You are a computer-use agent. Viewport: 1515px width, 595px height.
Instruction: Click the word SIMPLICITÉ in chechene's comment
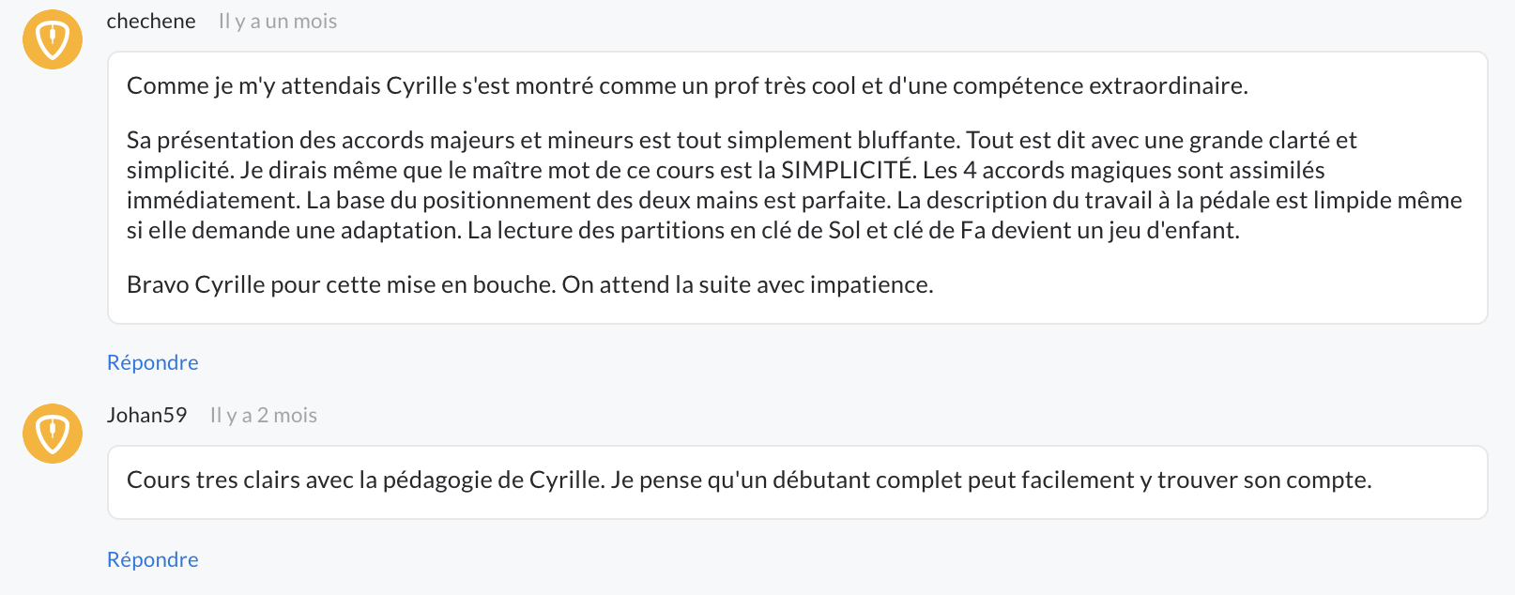[847, 171]
